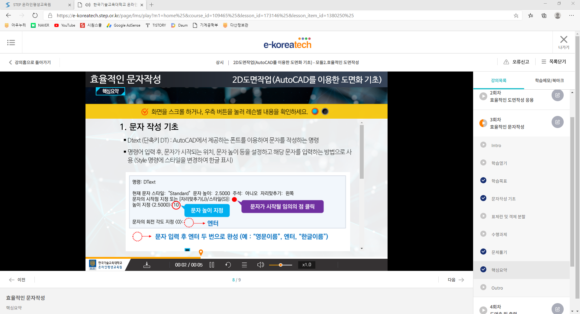Switch to the 학습메모/북마크 tab
Screen dimensions: 580x314
click(x=549, y=80)
